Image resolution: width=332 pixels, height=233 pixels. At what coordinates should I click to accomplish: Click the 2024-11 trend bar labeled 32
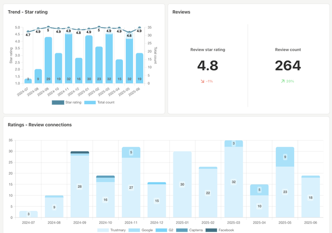(x=69, y=58)
